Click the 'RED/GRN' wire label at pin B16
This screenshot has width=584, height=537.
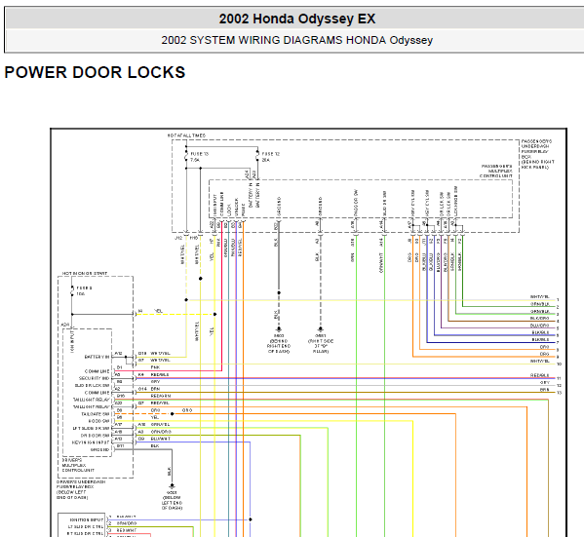[x=161, y=397]
